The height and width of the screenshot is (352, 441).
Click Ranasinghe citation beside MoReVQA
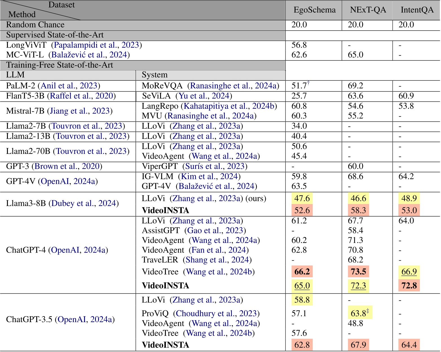[x=234, y=86]
